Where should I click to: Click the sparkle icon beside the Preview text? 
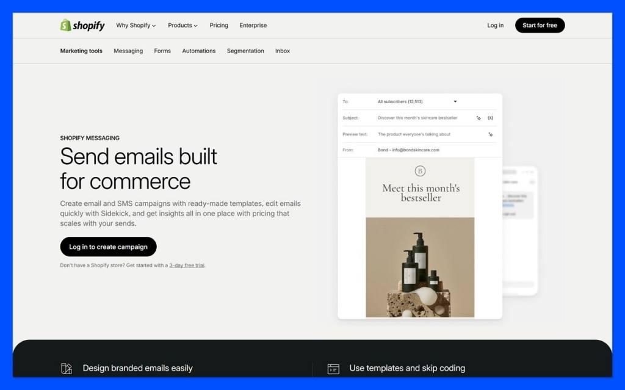coord(490,134)
